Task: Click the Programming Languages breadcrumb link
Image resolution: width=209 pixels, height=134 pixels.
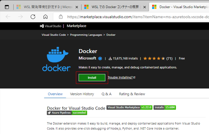Action: (x=86, y=35)
